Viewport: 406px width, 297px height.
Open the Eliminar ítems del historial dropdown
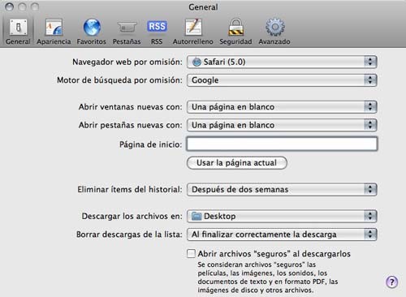tap(282, 189)
